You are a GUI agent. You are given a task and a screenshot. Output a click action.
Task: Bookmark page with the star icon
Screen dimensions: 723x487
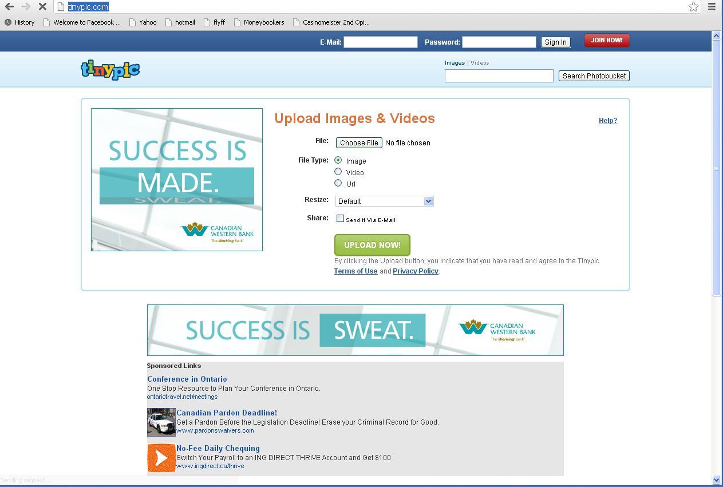pyautogui.click(x=693, y=7)
